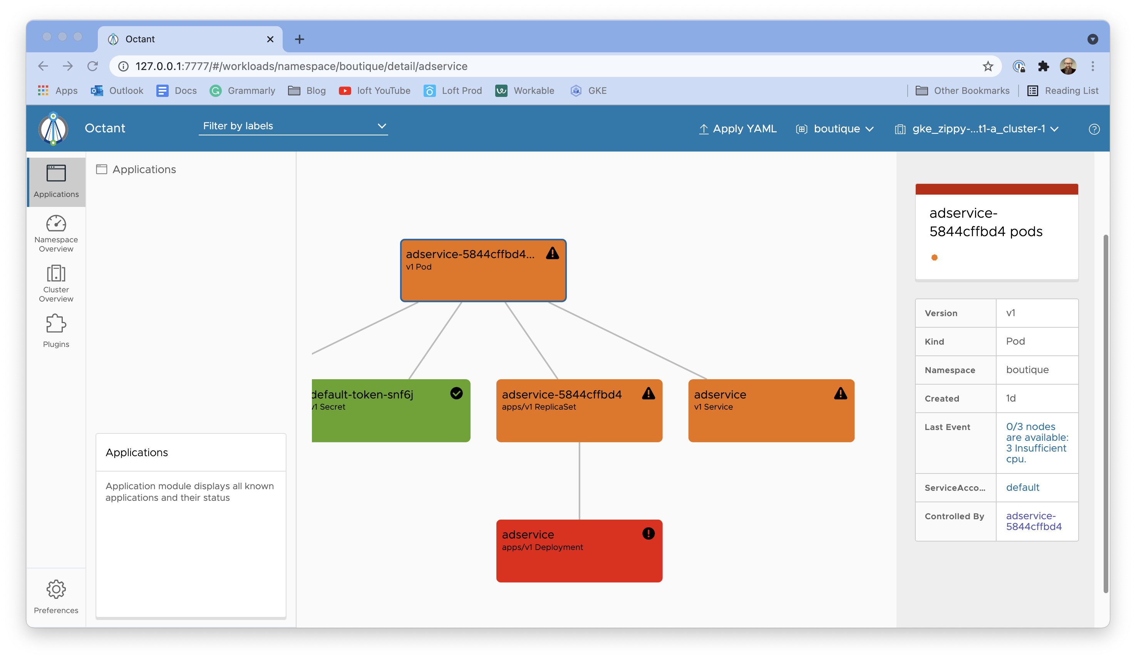Open the gke cluster context dropdown
The height and width of the screenshot is (660, 1136).
977,129
